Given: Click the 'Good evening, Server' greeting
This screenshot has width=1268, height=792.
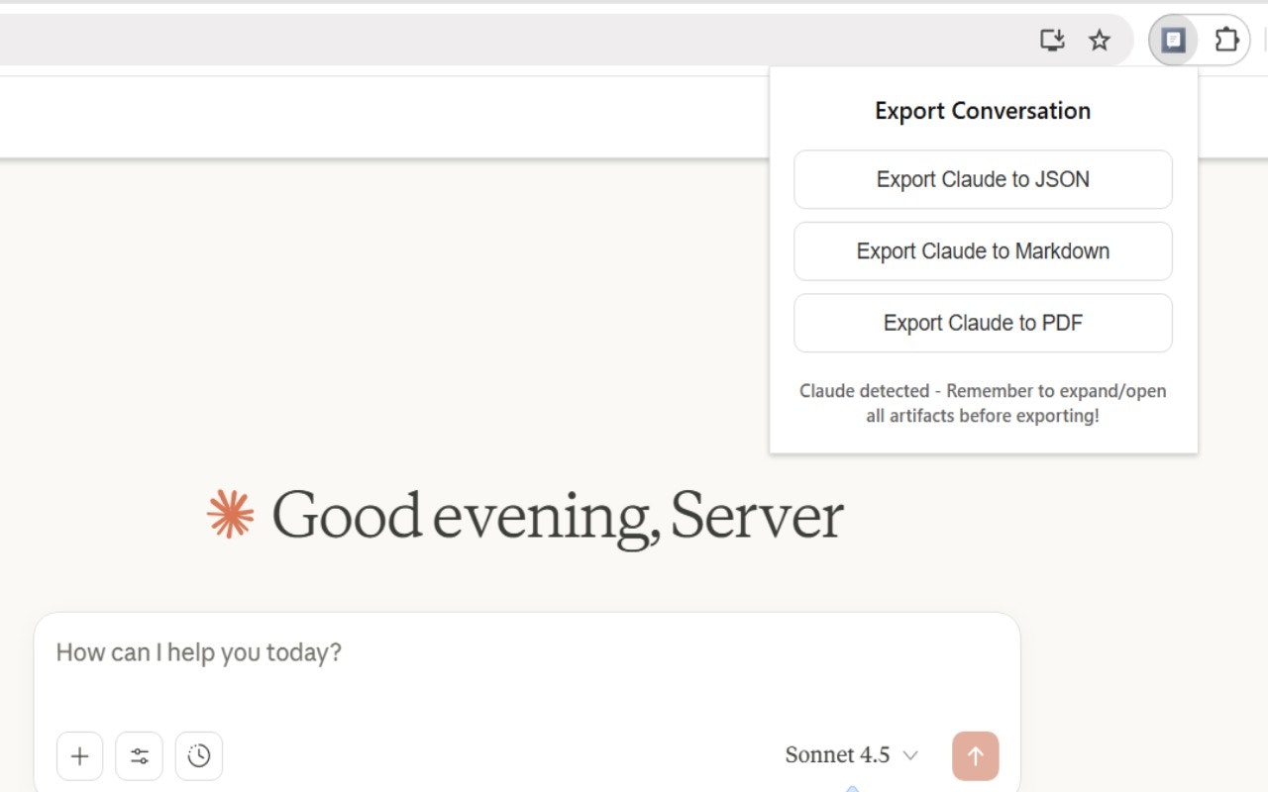Looking at the screenshot, I should 558,516.
